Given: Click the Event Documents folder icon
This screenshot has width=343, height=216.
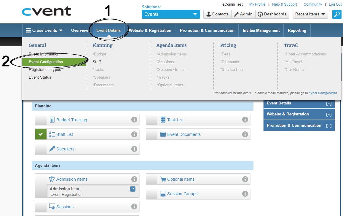Looking at the screenshot, I should [x=163, y=134].
